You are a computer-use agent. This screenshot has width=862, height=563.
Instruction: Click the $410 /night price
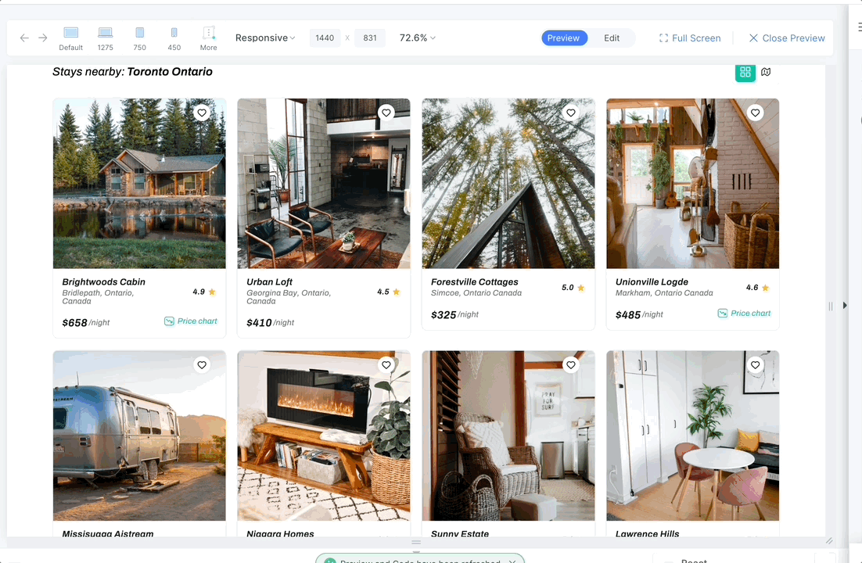pos(271,323)
